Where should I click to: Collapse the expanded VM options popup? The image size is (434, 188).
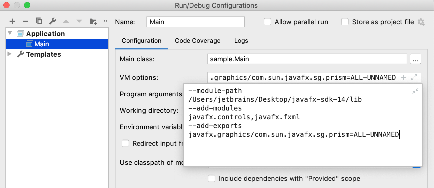(415, 91)
